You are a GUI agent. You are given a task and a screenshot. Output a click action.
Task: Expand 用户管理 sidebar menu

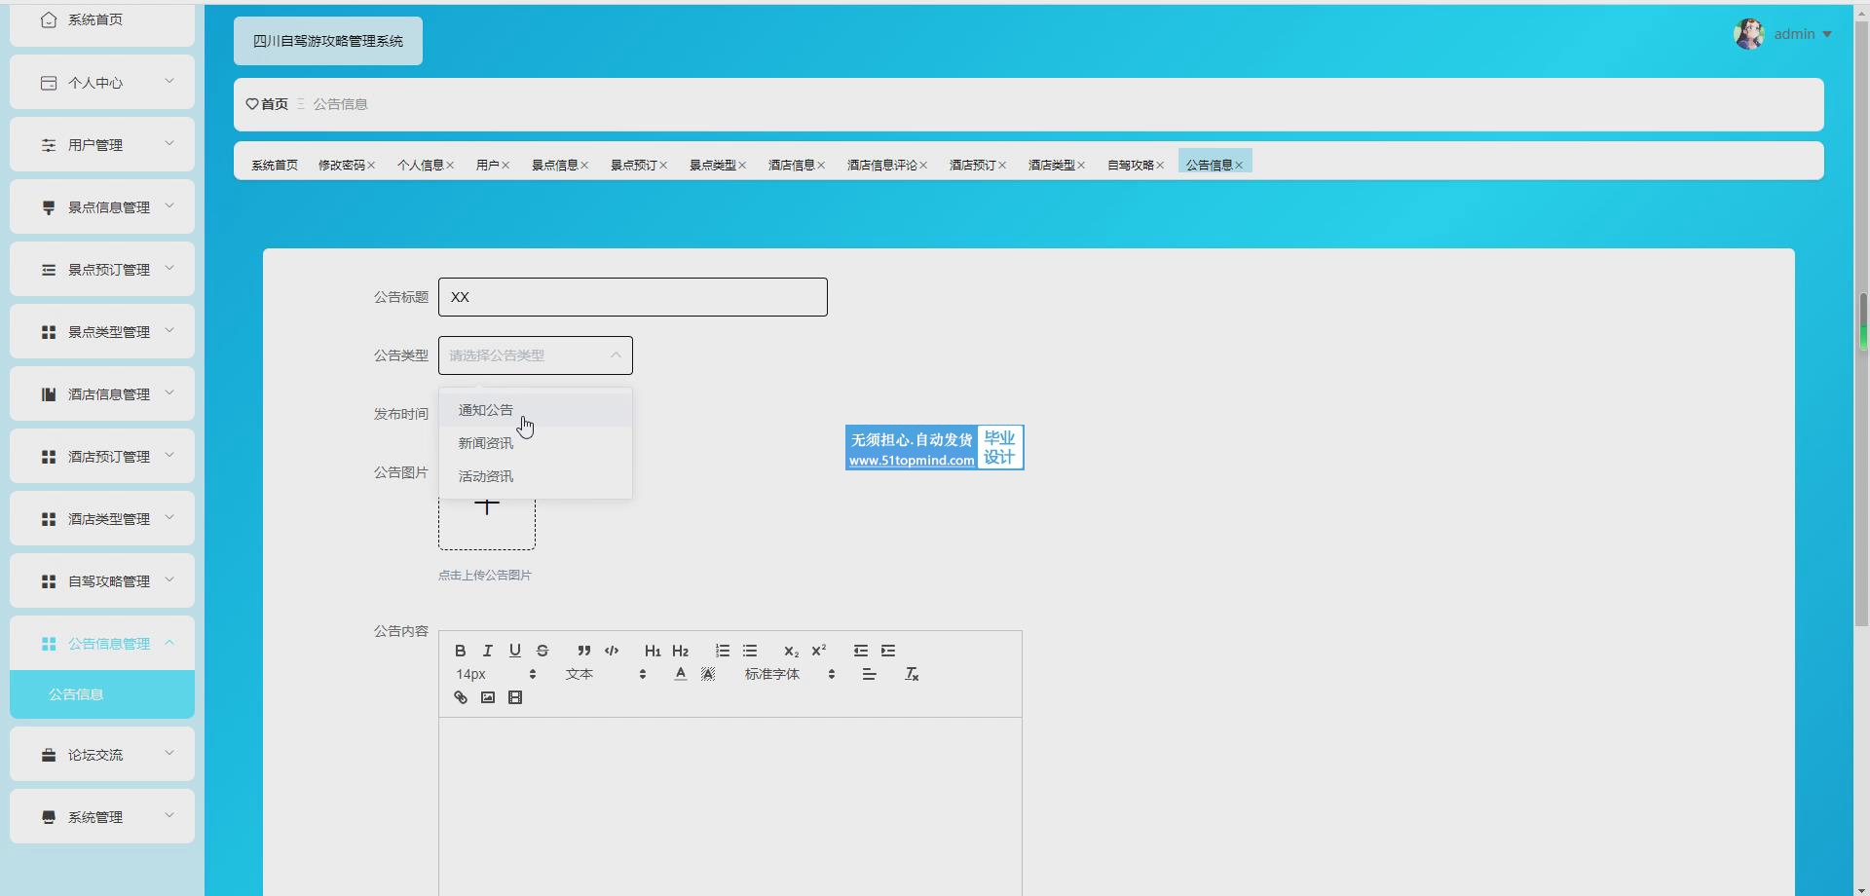coord(102,144)
